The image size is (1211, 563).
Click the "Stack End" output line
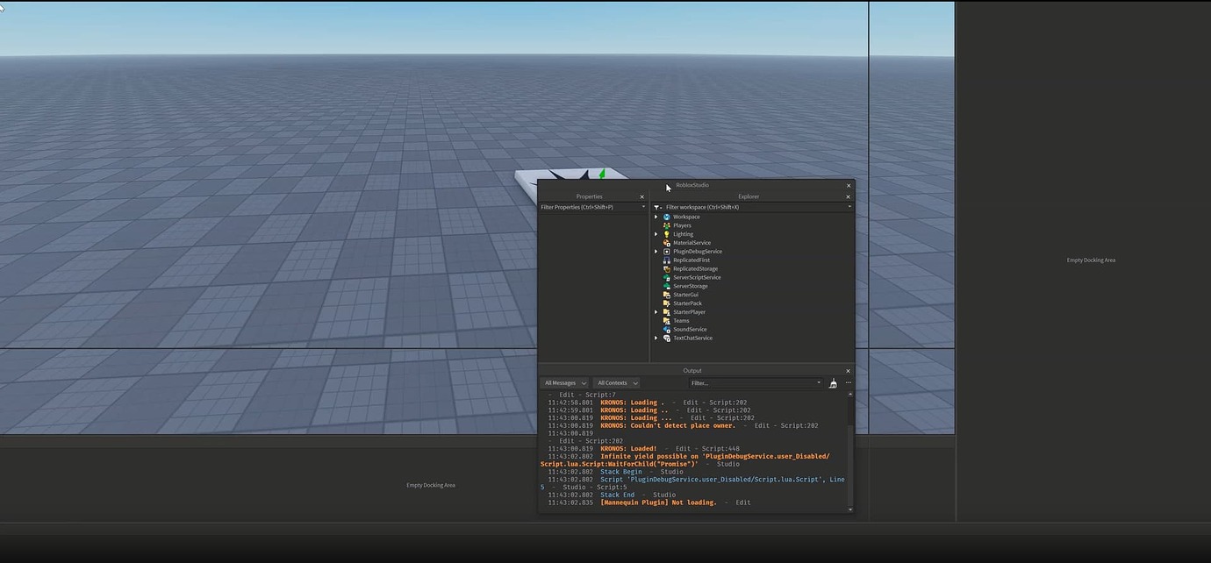(x=617, y=495)
